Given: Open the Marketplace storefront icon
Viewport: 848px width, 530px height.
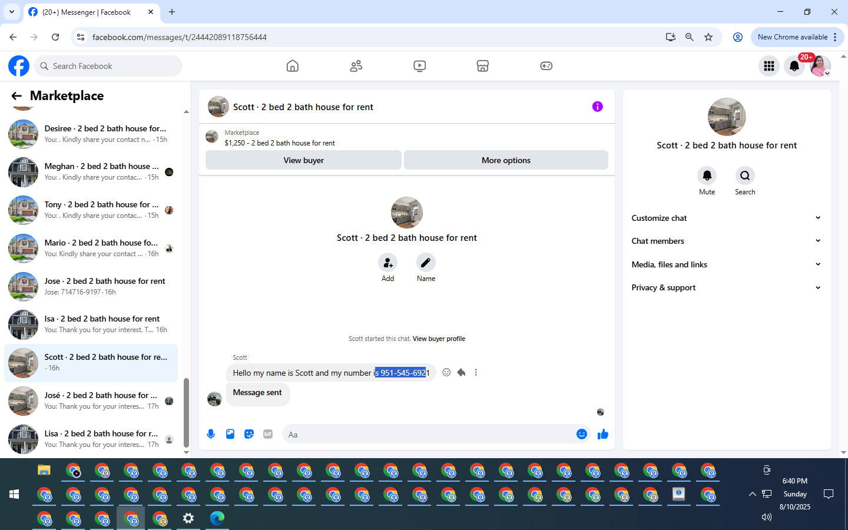Looking at the screenshot, I should [x=483, y=66].
